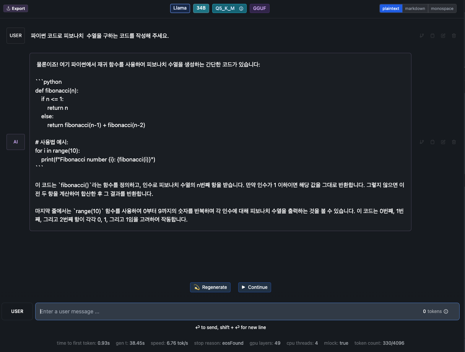Screen dimensions: 465x352
Task: Click the 'cpu threads: 4' stat
Action: point(302,343)
